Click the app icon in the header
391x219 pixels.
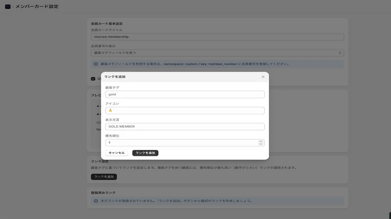click(8, 6)
